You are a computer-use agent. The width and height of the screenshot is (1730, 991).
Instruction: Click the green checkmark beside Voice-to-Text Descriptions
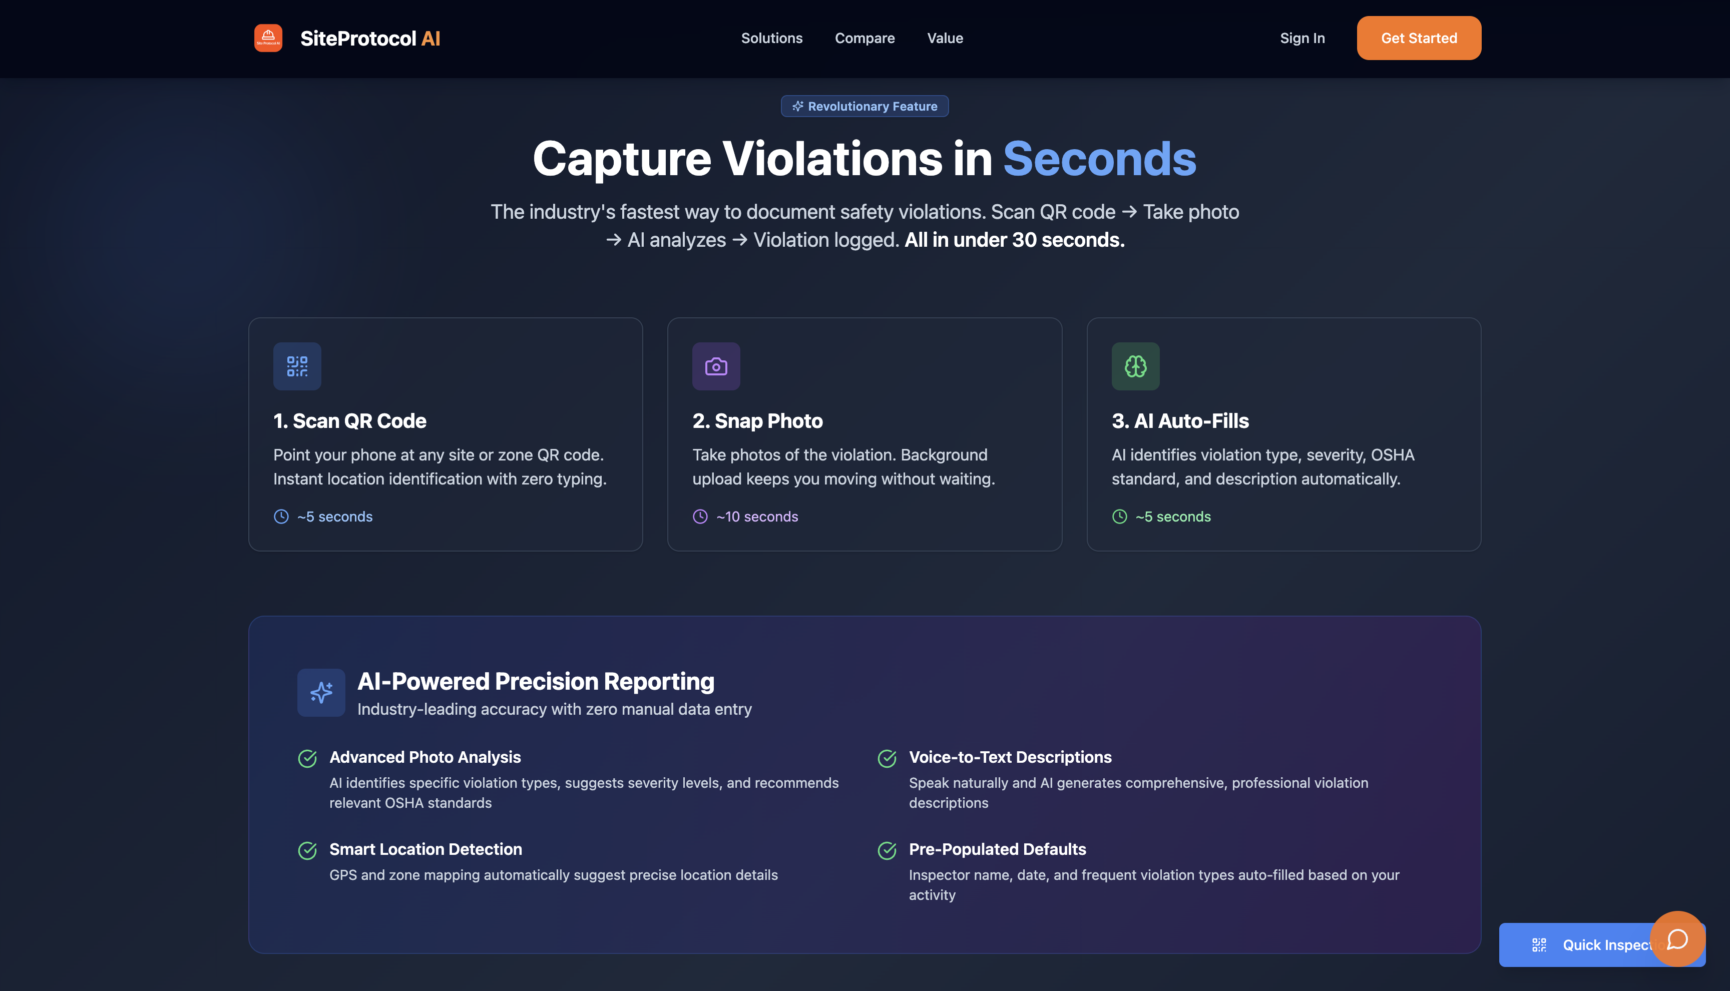click(x=888, y=758)
